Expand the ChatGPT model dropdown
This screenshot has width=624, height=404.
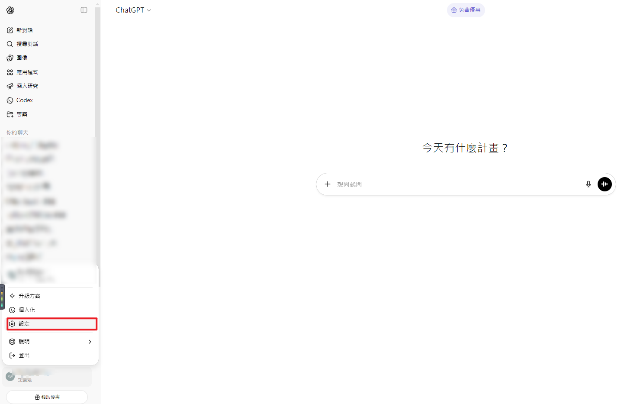tap(133, 10)
